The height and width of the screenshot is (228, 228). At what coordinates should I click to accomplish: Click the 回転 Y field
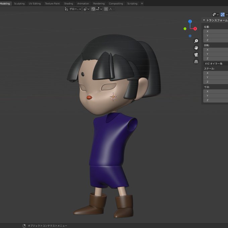coord(216,54)
